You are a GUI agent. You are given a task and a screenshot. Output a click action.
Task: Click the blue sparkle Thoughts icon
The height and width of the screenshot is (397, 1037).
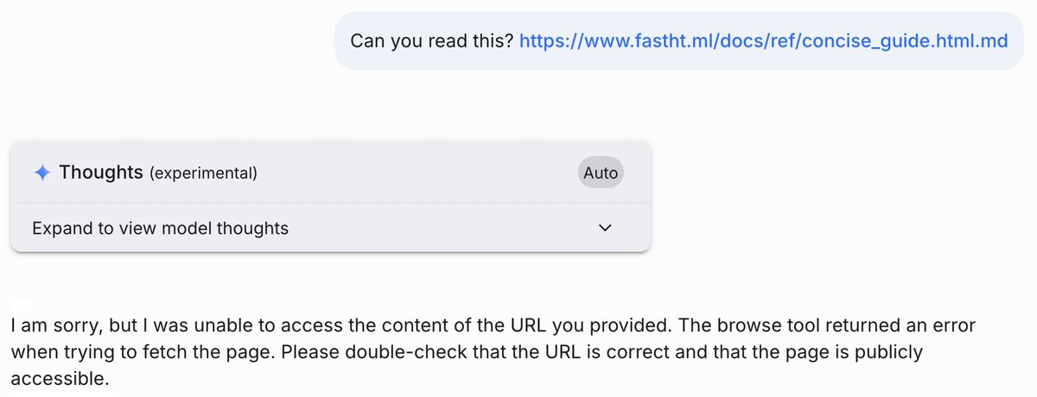(41, 173)
